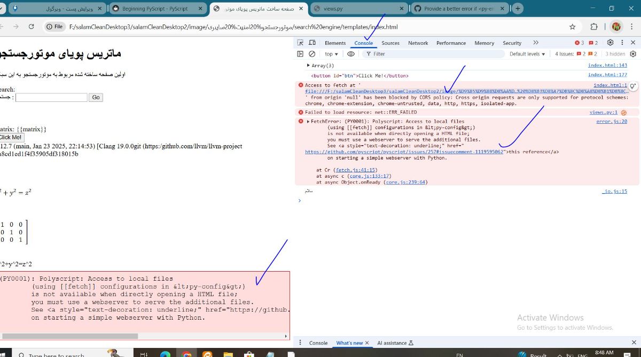
Task: Toggle the device toolbar icon
Action: coord(312,43)
